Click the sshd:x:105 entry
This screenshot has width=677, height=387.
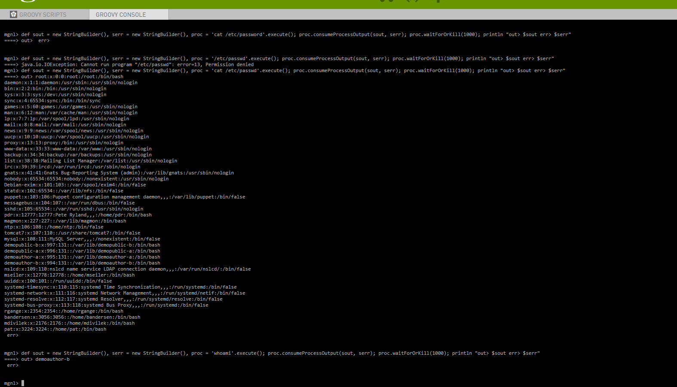(x=74, y=209)
